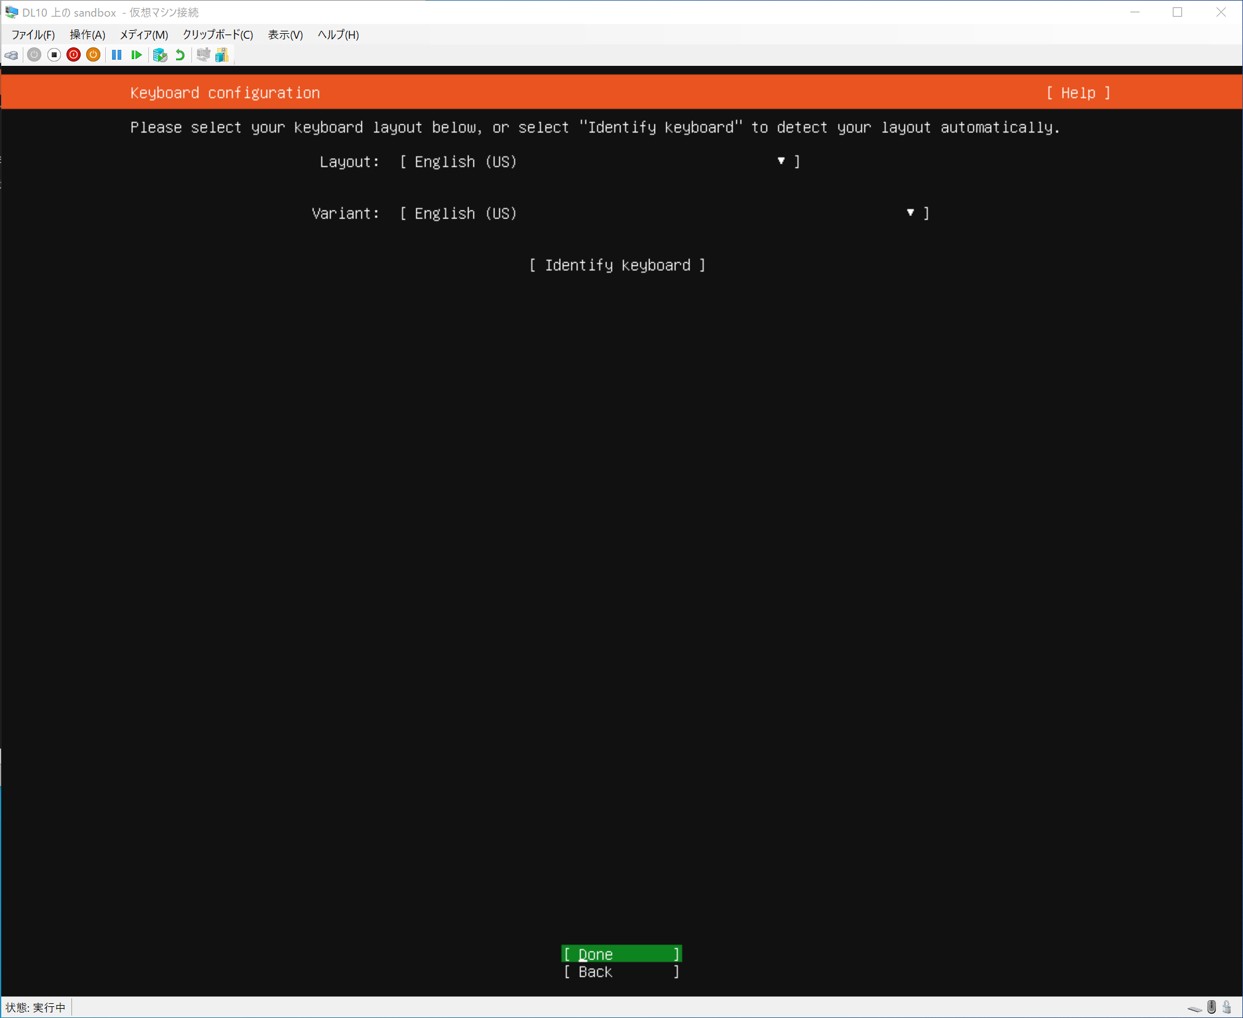Image resolution: width=1243 pixels, height=1018 pixels.
Task: Create a checkpoint with the server-clock icon
Action: coord(160,55)
